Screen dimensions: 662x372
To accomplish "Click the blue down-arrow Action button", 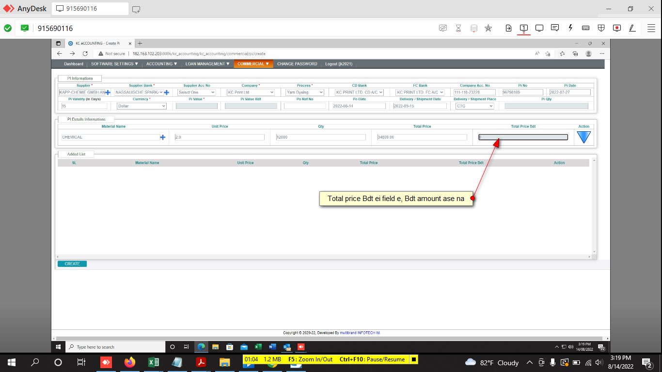I will 584,137.
